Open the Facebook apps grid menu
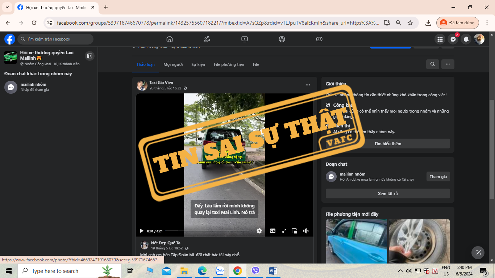Viewport: 495px width, 278px height. tap(440, 39)
